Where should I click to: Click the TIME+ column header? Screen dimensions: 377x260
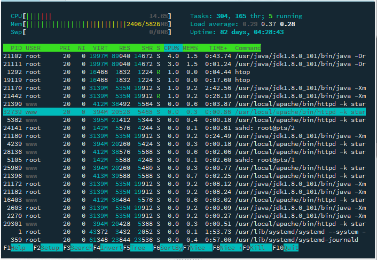218,48
